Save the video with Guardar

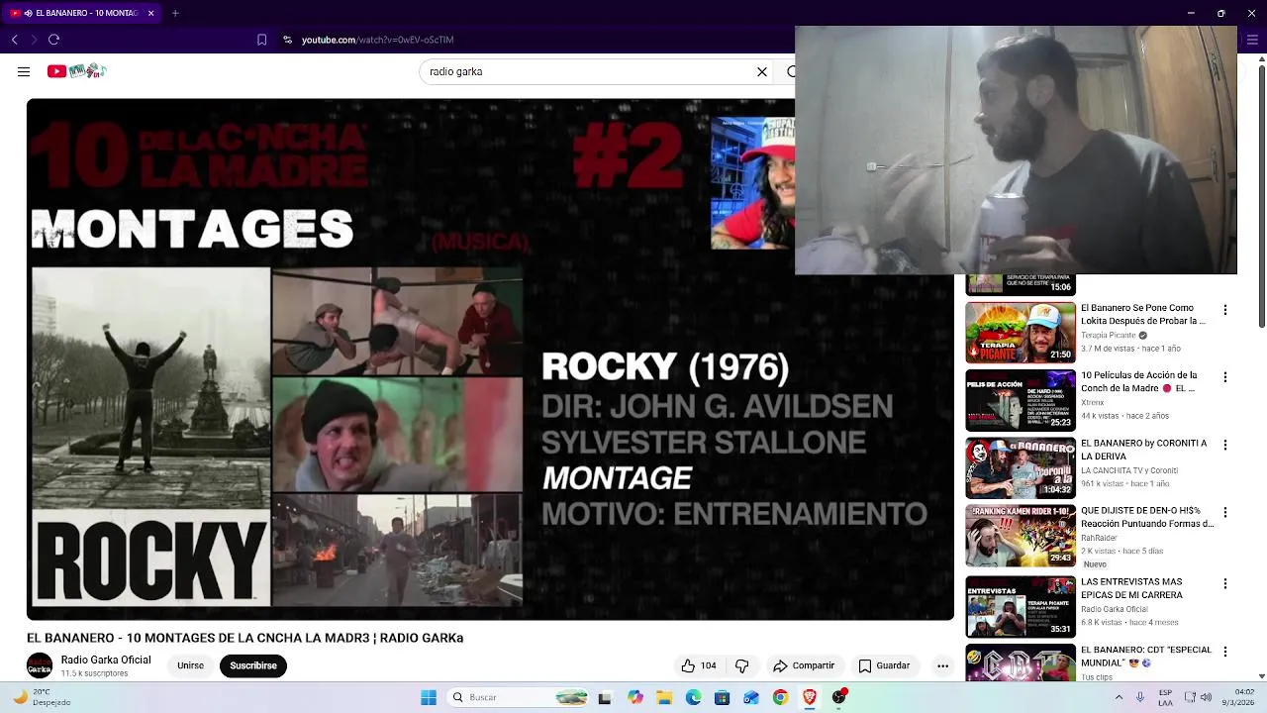pyautogui.click(x=884, y=665)
